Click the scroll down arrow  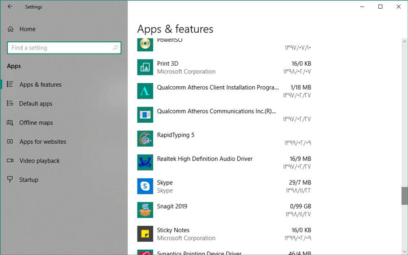click(405, 252)
